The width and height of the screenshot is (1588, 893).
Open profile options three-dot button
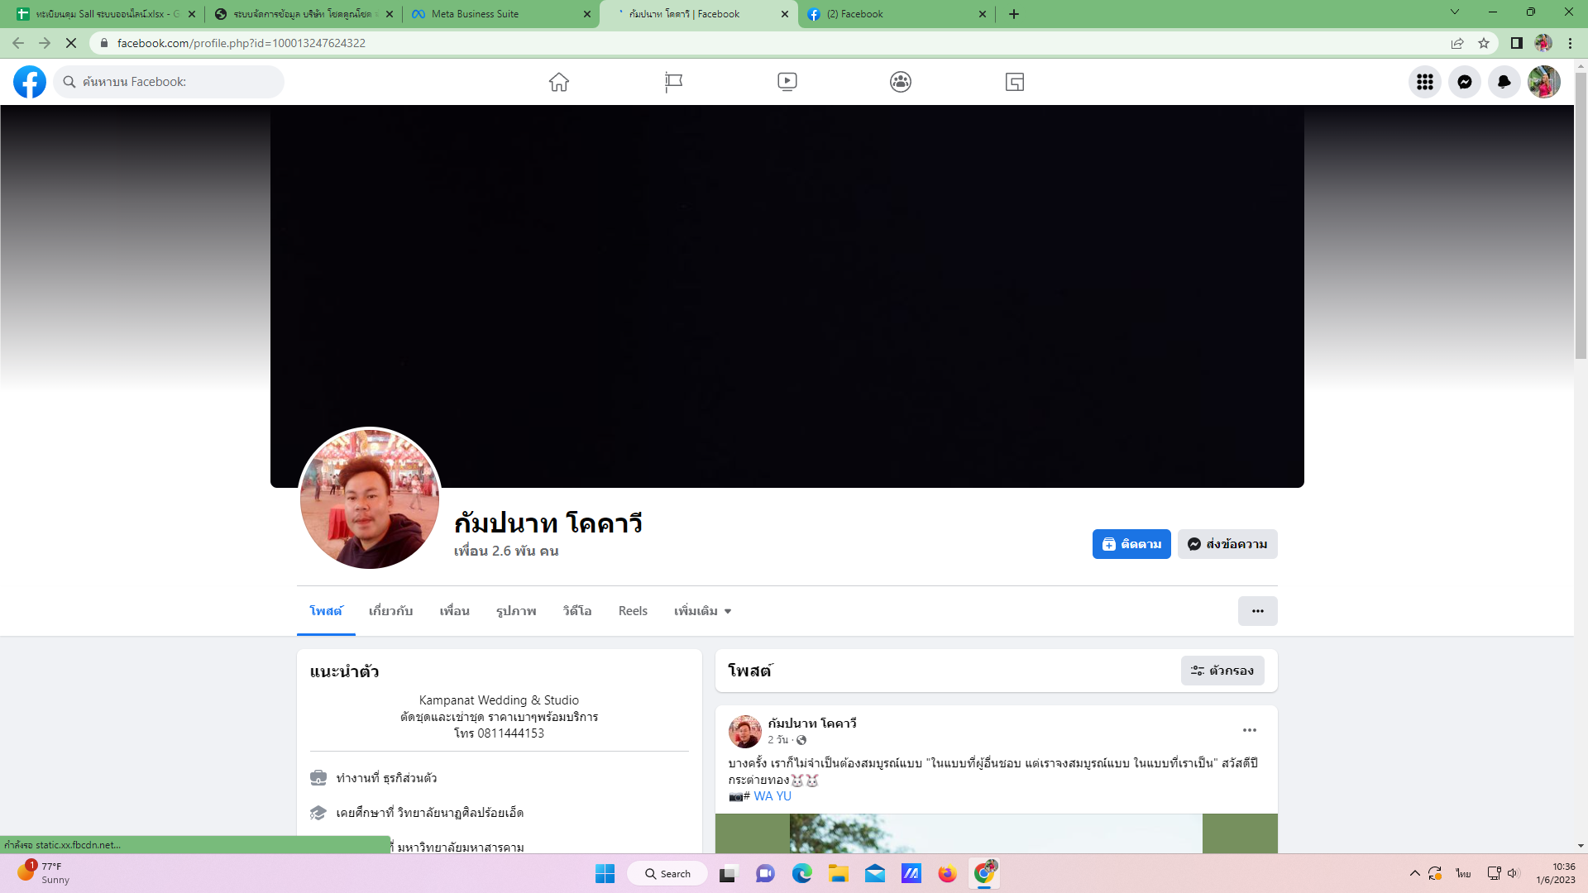pos(1257,611)
